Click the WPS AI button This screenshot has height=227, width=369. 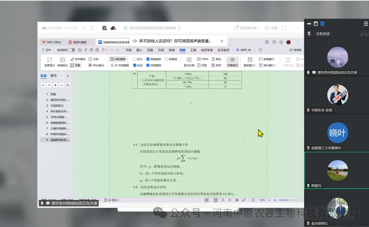[x=244, y=50]
